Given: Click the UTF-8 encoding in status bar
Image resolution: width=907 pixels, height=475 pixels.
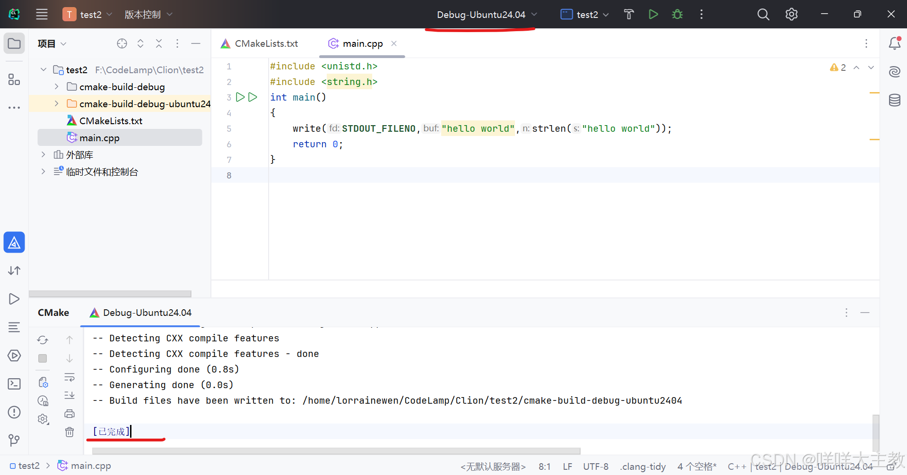Looking at the screenshot, I should click(595, 467).
